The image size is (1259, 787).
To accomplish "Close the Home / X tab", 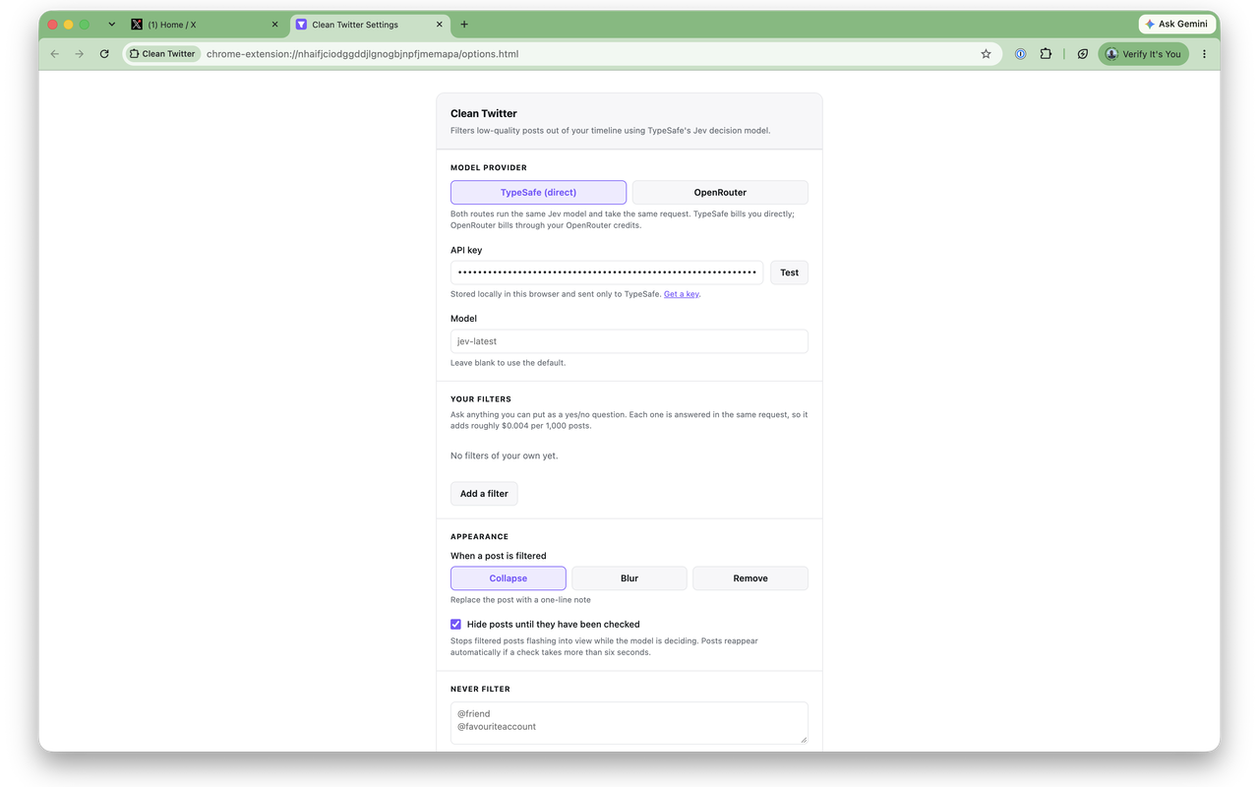I will [x=274, y=25].
